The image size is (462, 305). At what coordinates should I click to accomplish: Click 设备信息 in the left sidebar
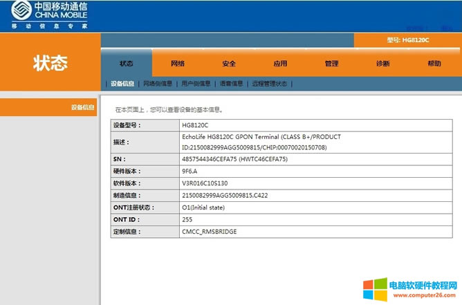click(x=82, y=107)
